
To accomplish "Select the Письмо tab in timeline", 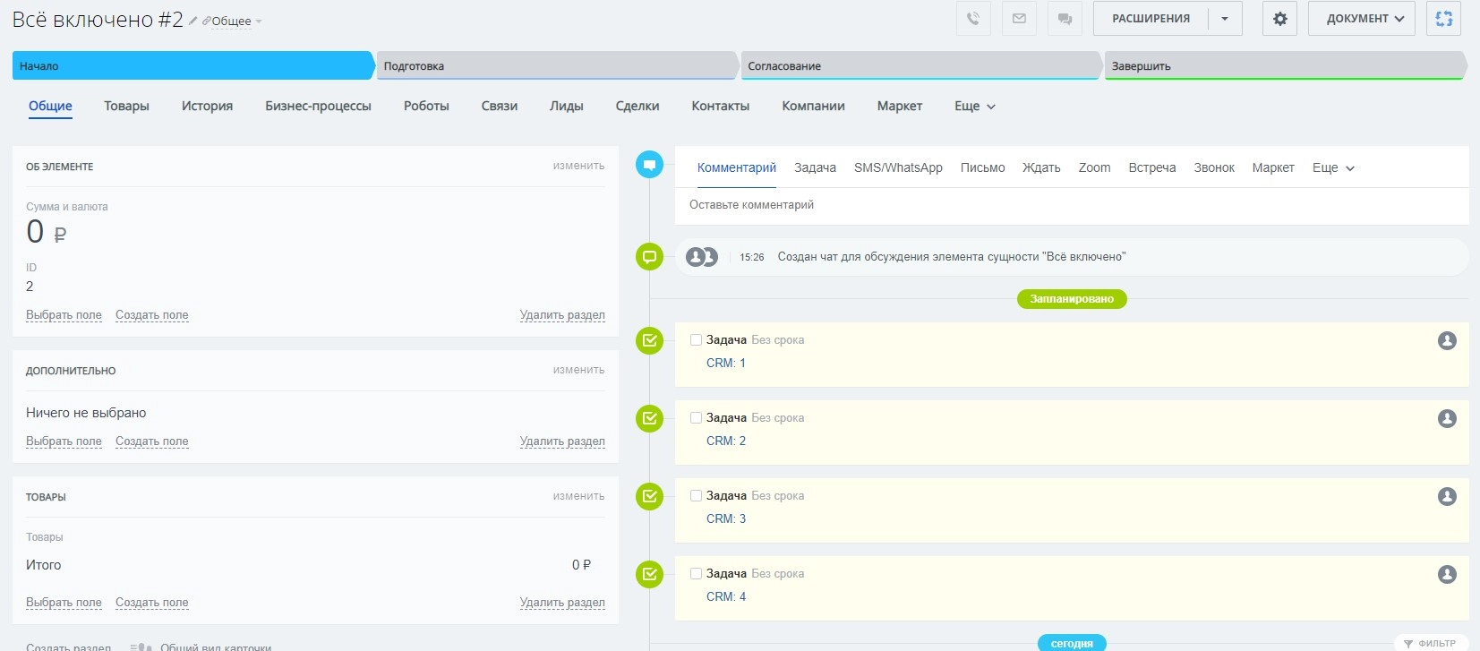I will 982,168.
